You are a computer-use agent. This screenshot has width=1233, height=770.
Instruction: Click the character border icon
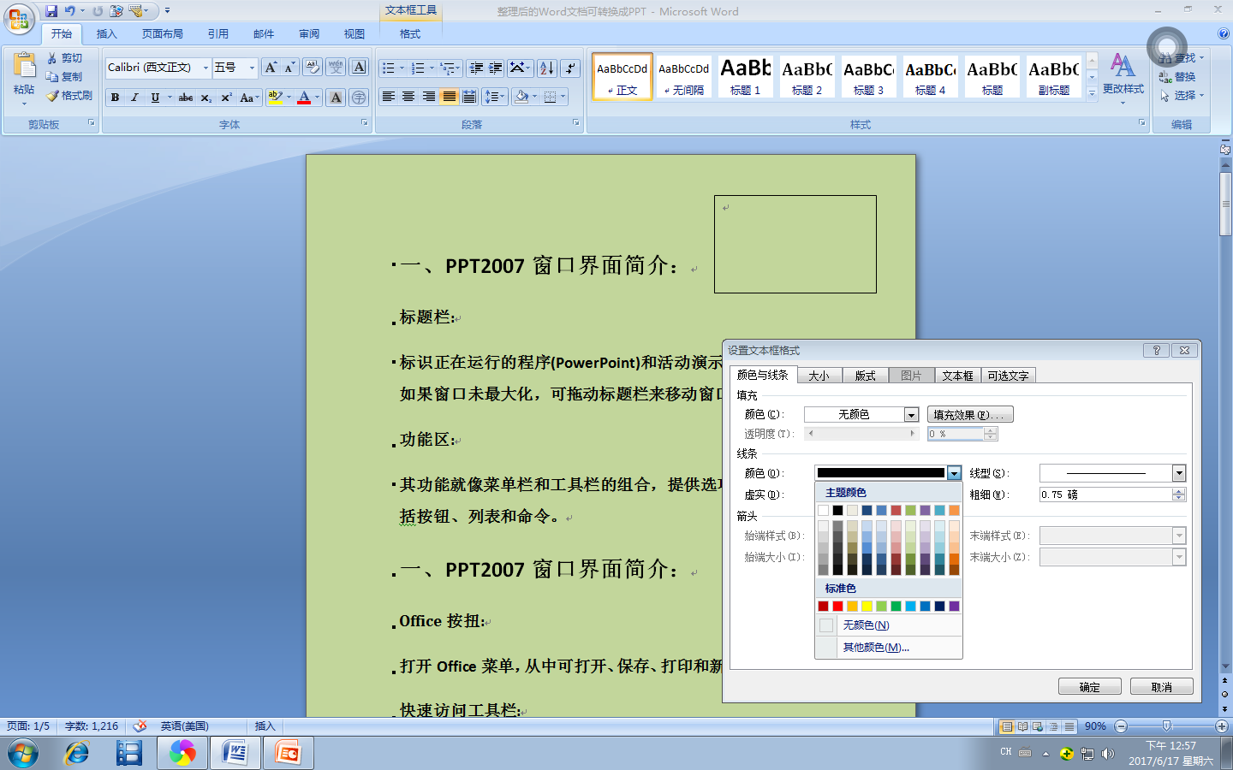pos(359,68)
